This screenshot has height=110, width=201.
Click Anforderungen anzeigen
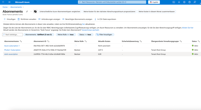49,19
